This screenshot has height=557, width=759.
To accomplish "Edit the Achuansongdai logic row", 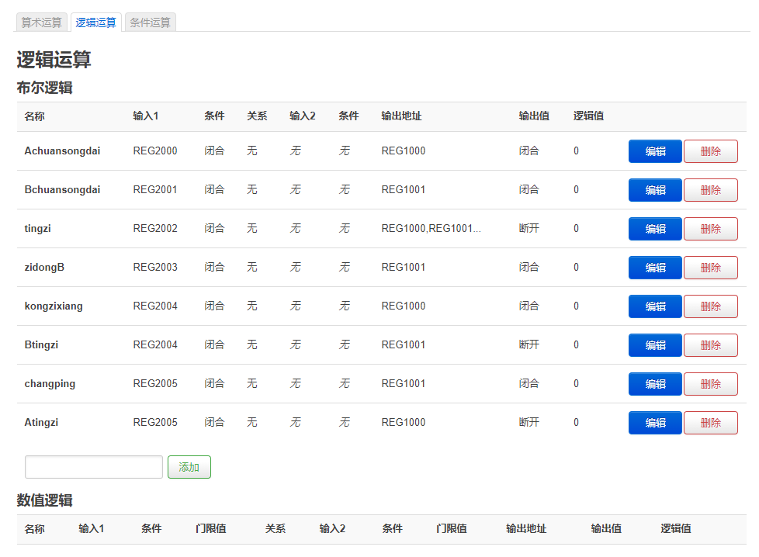I will 655,151.
